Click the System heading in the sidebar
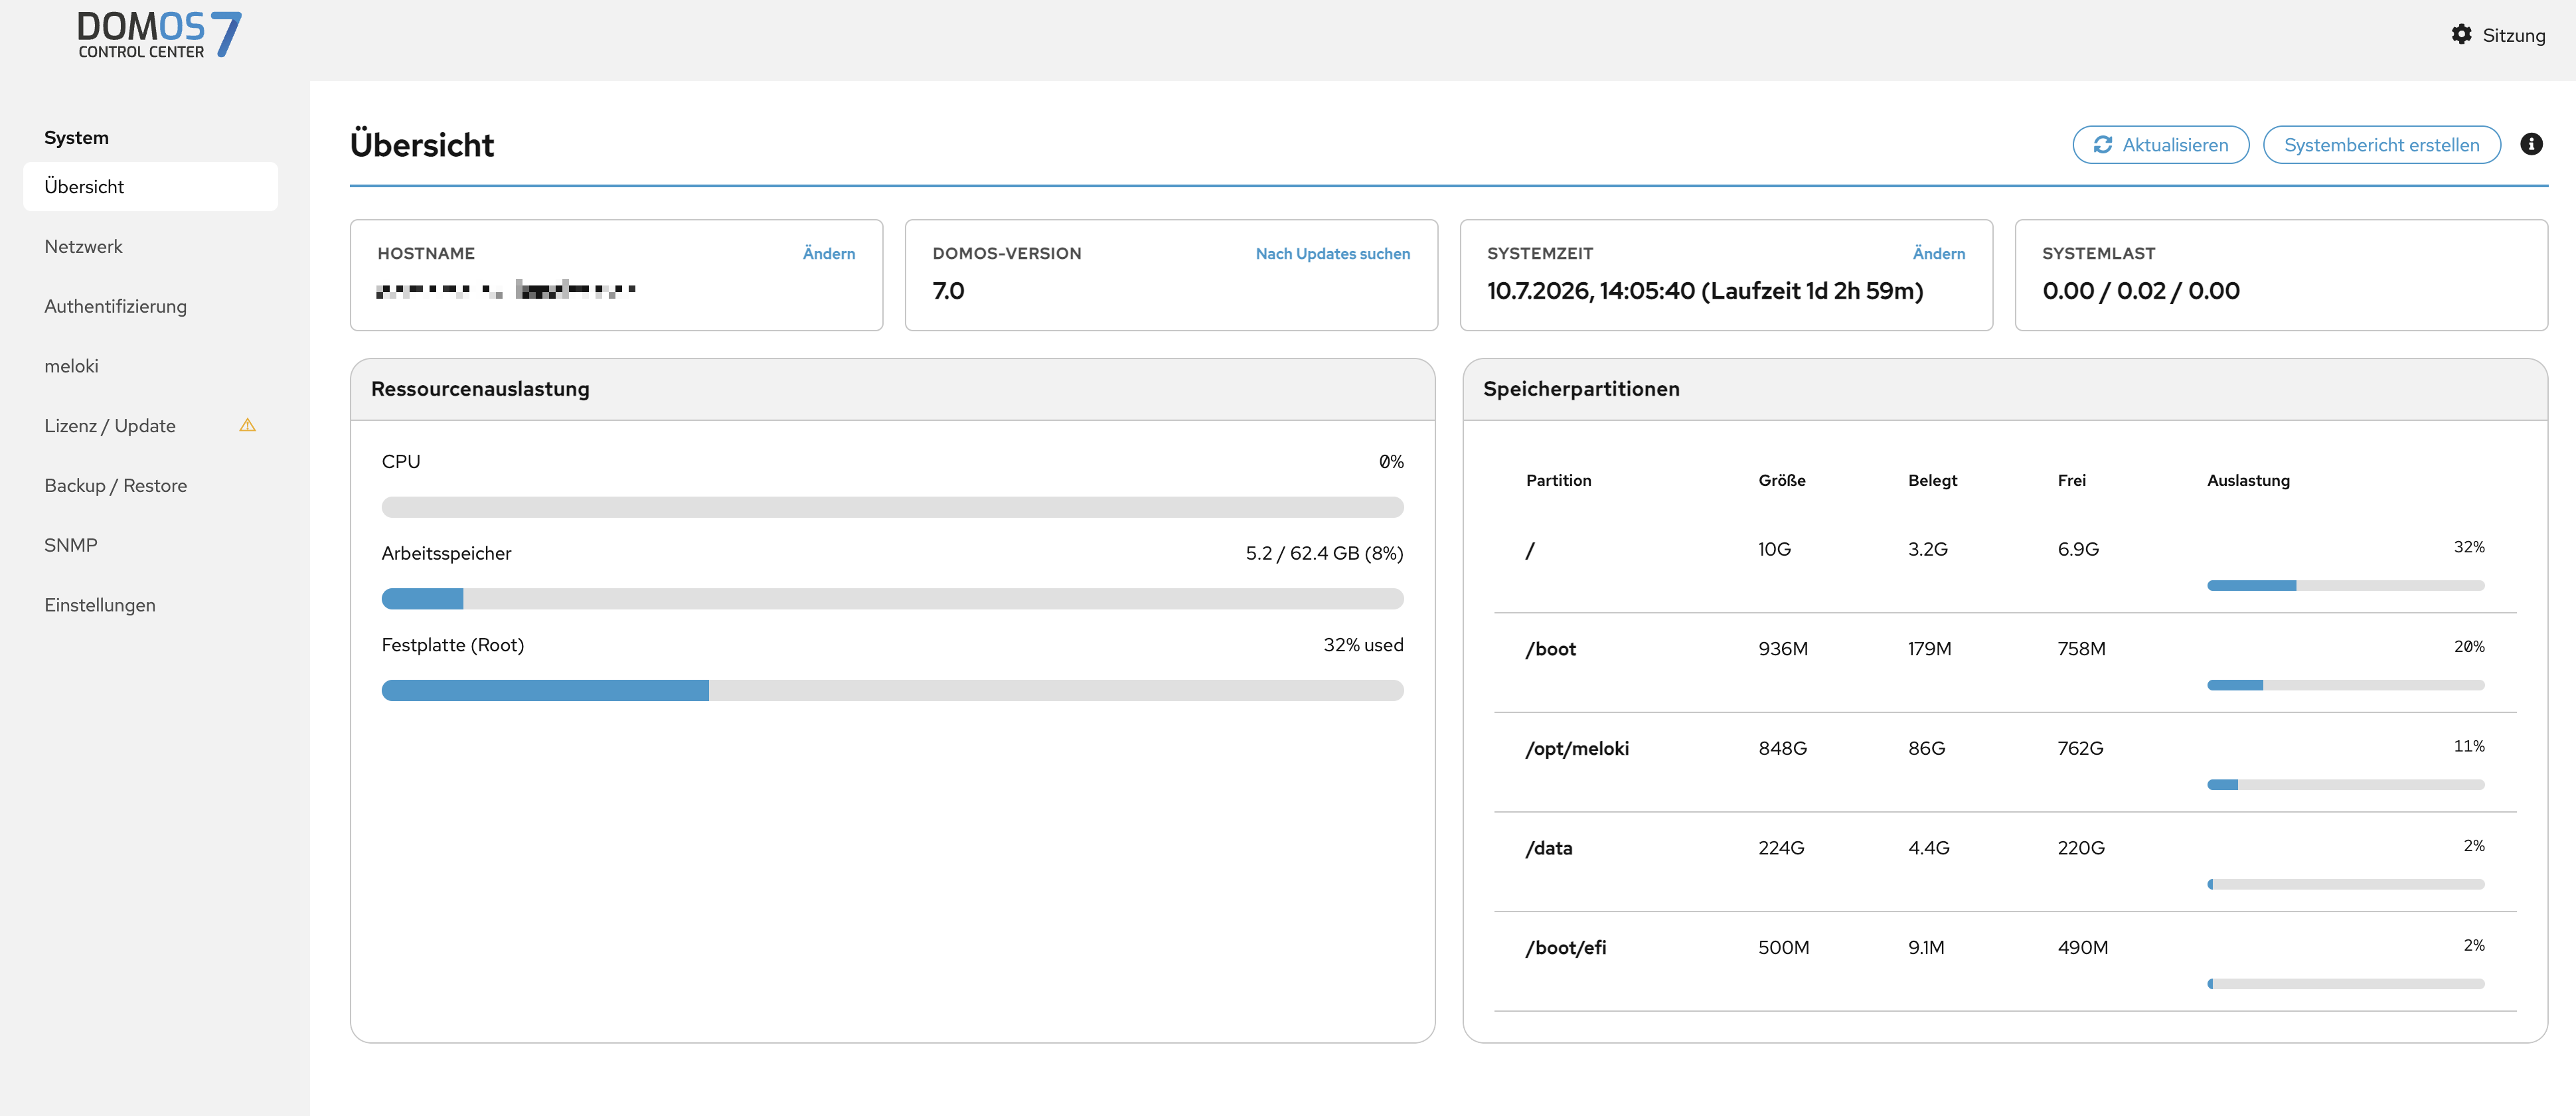The image size is (2576, 1116). tap(76, 138)
